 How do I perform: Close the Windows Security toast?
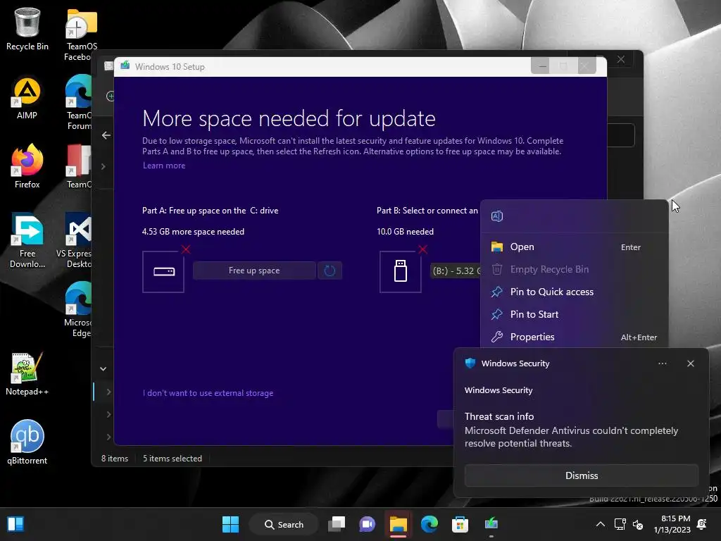(691, 363)
